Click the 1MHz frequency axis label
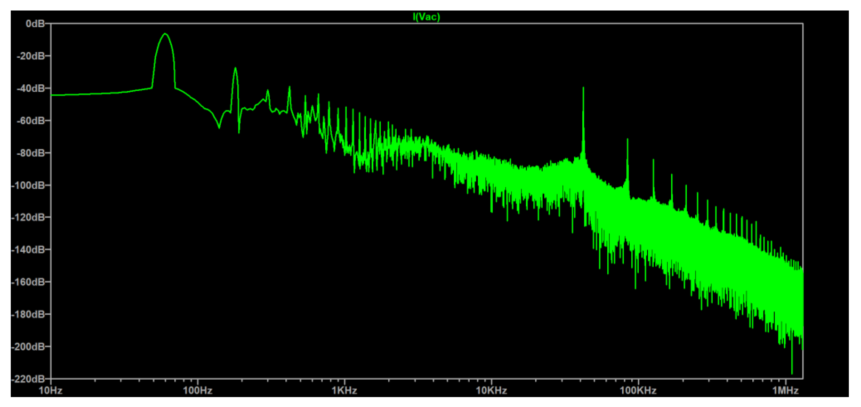 tap(785, 390)
